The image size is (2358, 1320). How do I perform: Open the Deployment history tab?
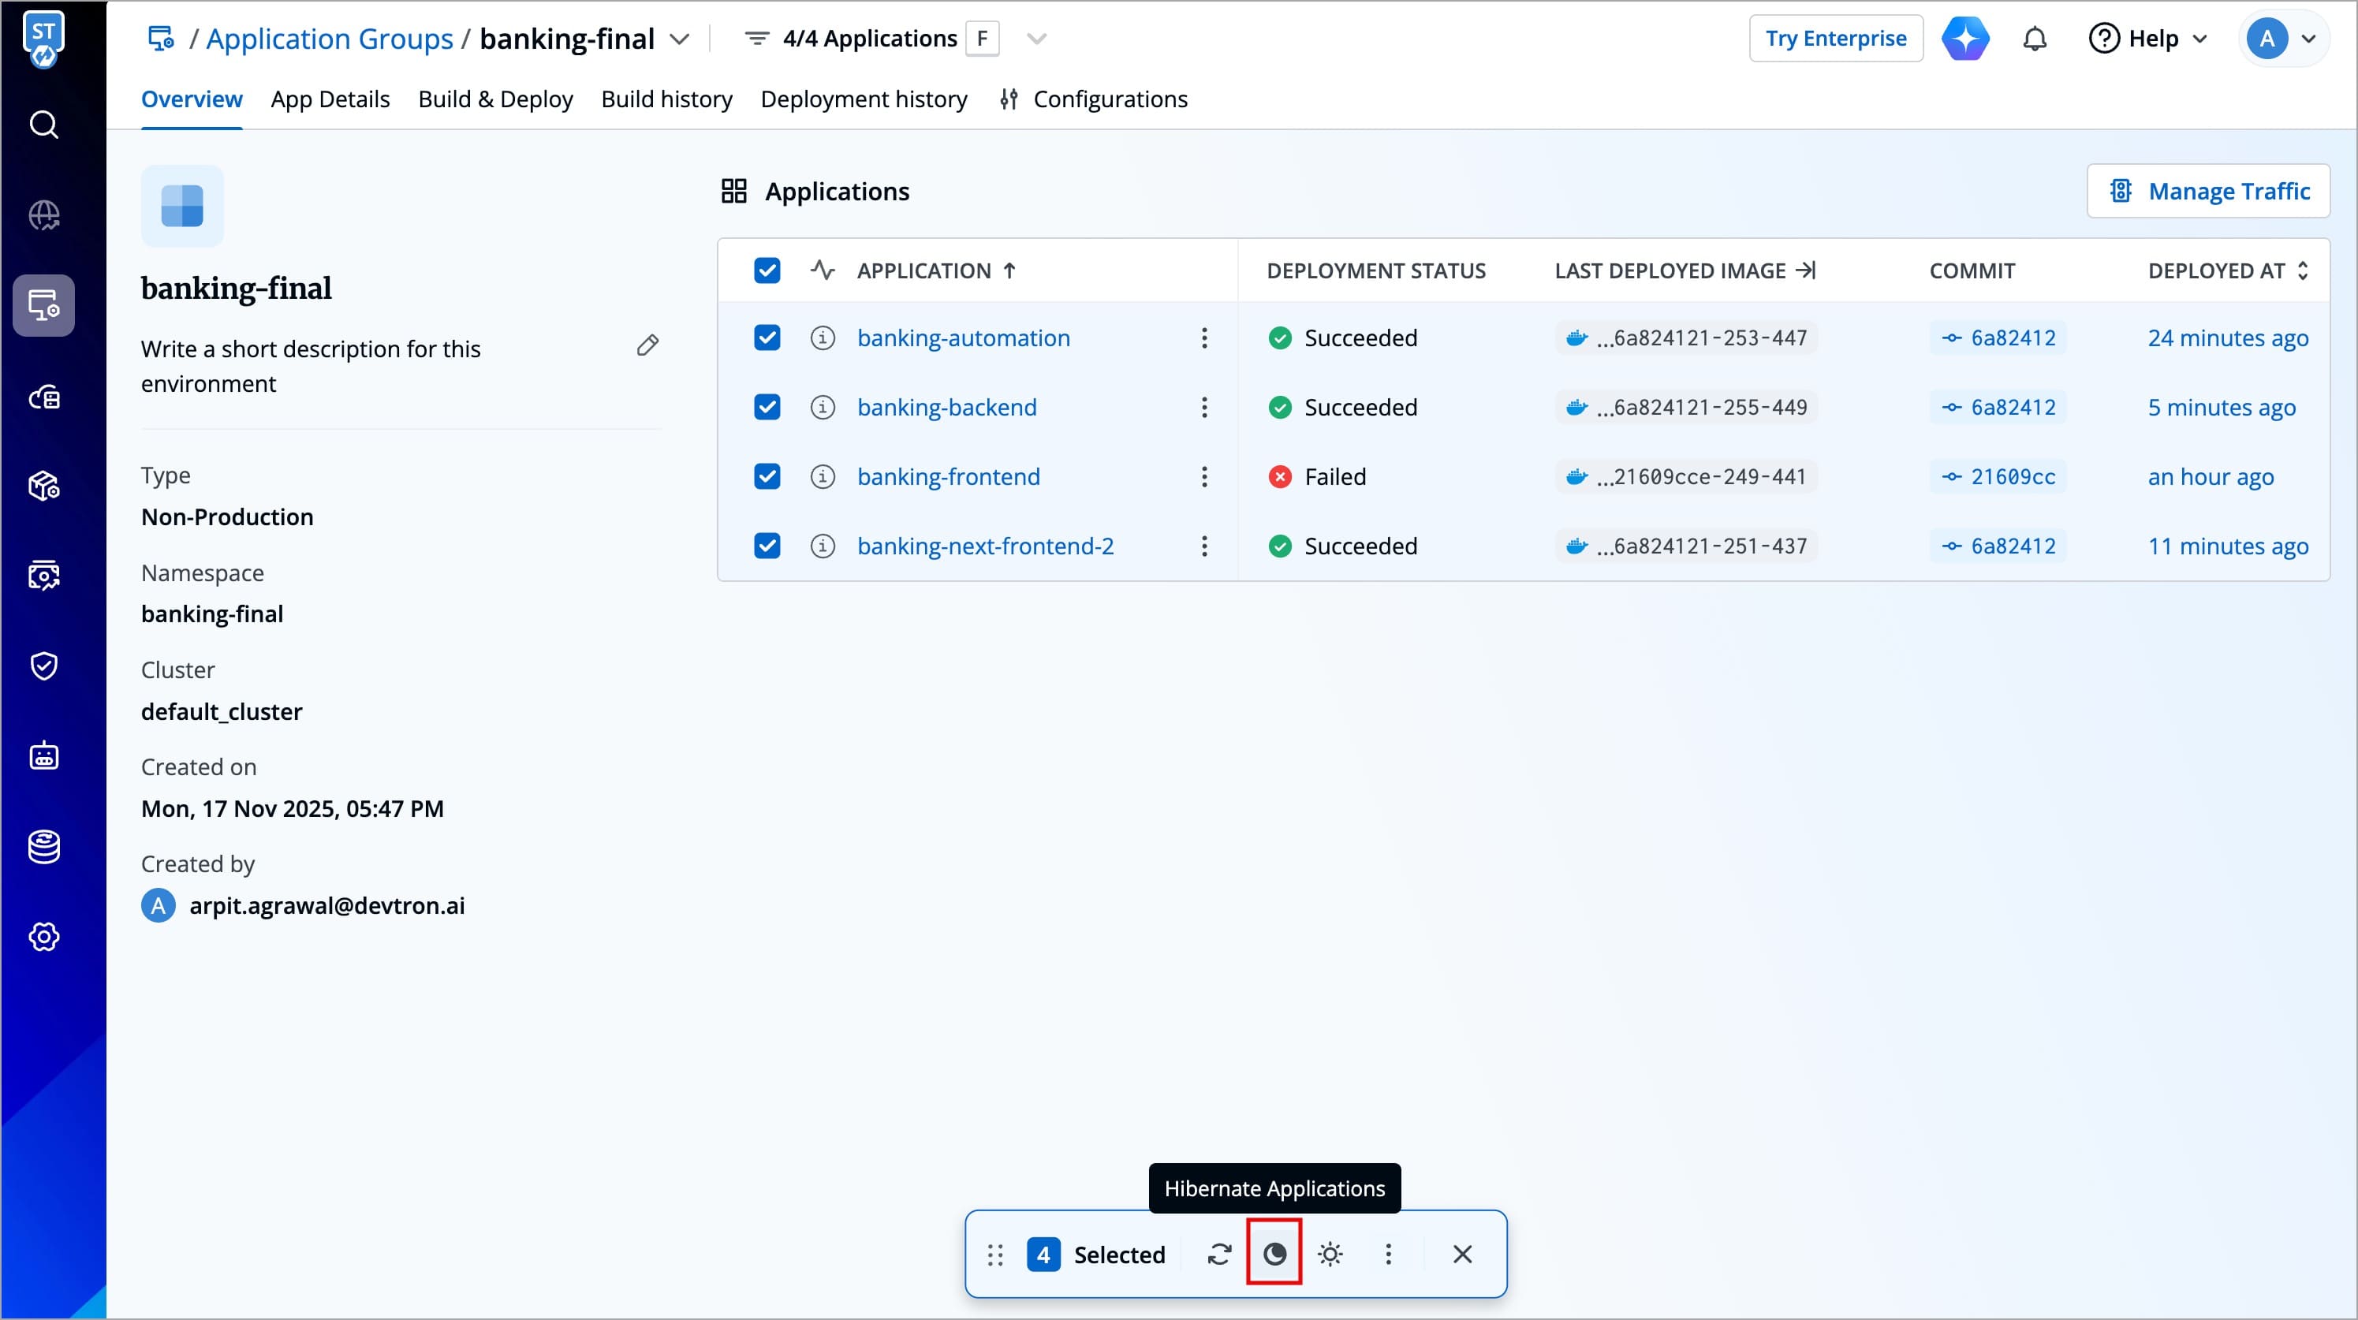864,99
